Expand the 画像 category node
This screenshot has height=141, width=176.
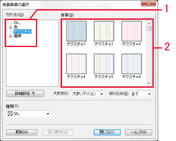pyautogui.click(x=11, y=36)
